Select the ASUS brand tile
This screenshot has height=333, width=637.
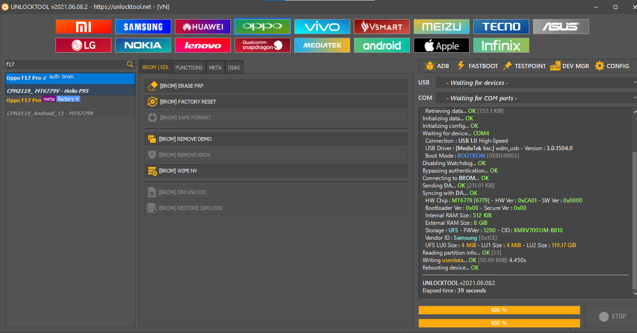(561, 27)
